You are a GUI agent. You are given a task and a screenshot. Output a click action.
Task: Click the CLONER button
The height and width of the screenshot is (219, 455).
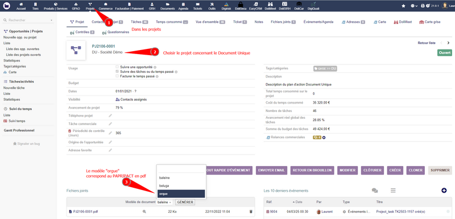pos(416,170)
